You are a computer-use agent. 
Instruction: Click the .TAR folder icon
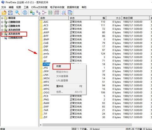coord(41,110)
